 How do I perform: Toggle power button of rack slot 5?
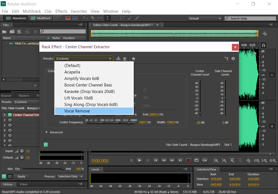coord(10,135)
